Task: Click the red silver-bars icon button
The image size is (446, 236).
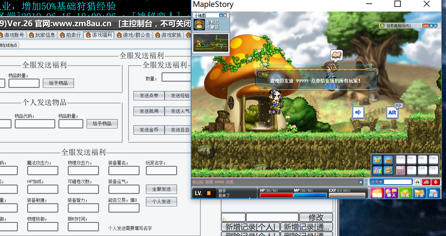Action: pyautogui.click(x=426, y=182)
